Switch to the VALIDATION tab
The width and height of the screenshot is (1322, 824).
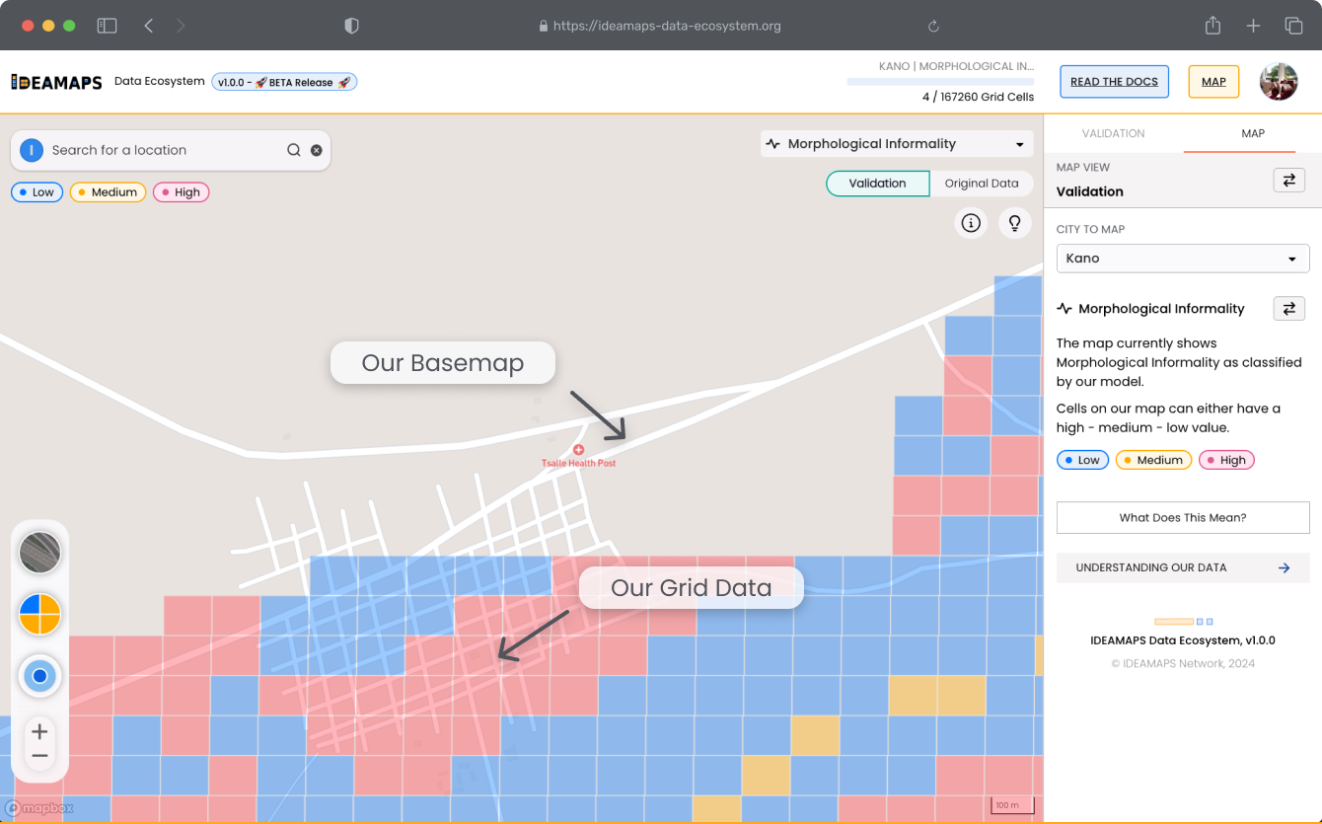tap(1113, 133)
